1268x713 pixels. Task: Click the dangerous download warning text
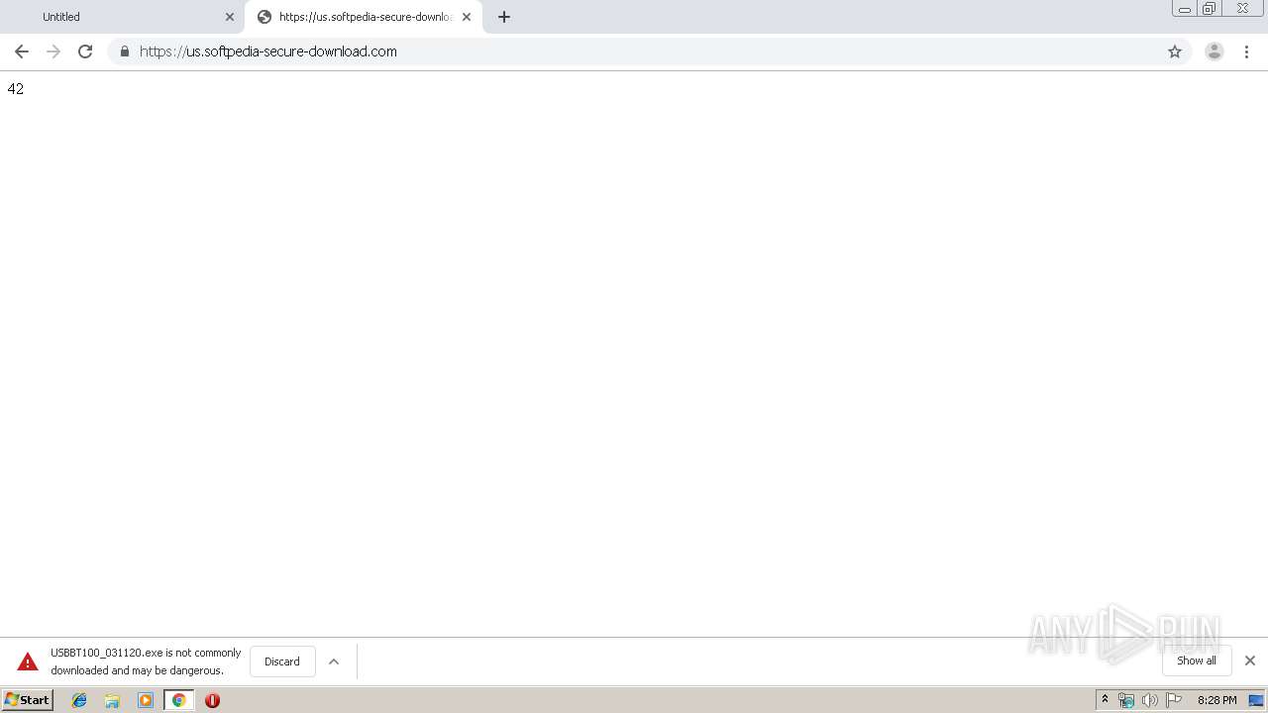[146, 662]
